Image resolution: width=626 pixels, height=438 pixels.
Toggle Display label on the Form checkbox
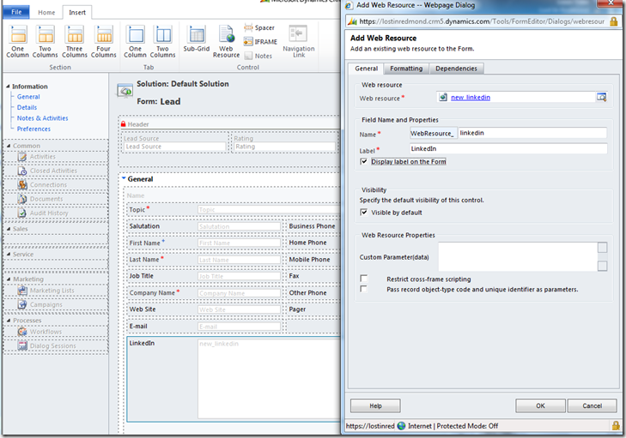tap(364, 161)
